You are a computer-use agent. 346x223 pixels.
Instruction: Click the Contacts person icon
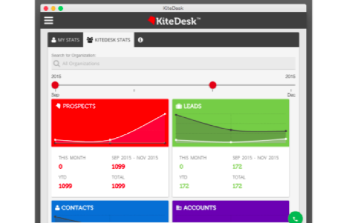point(57,208)
